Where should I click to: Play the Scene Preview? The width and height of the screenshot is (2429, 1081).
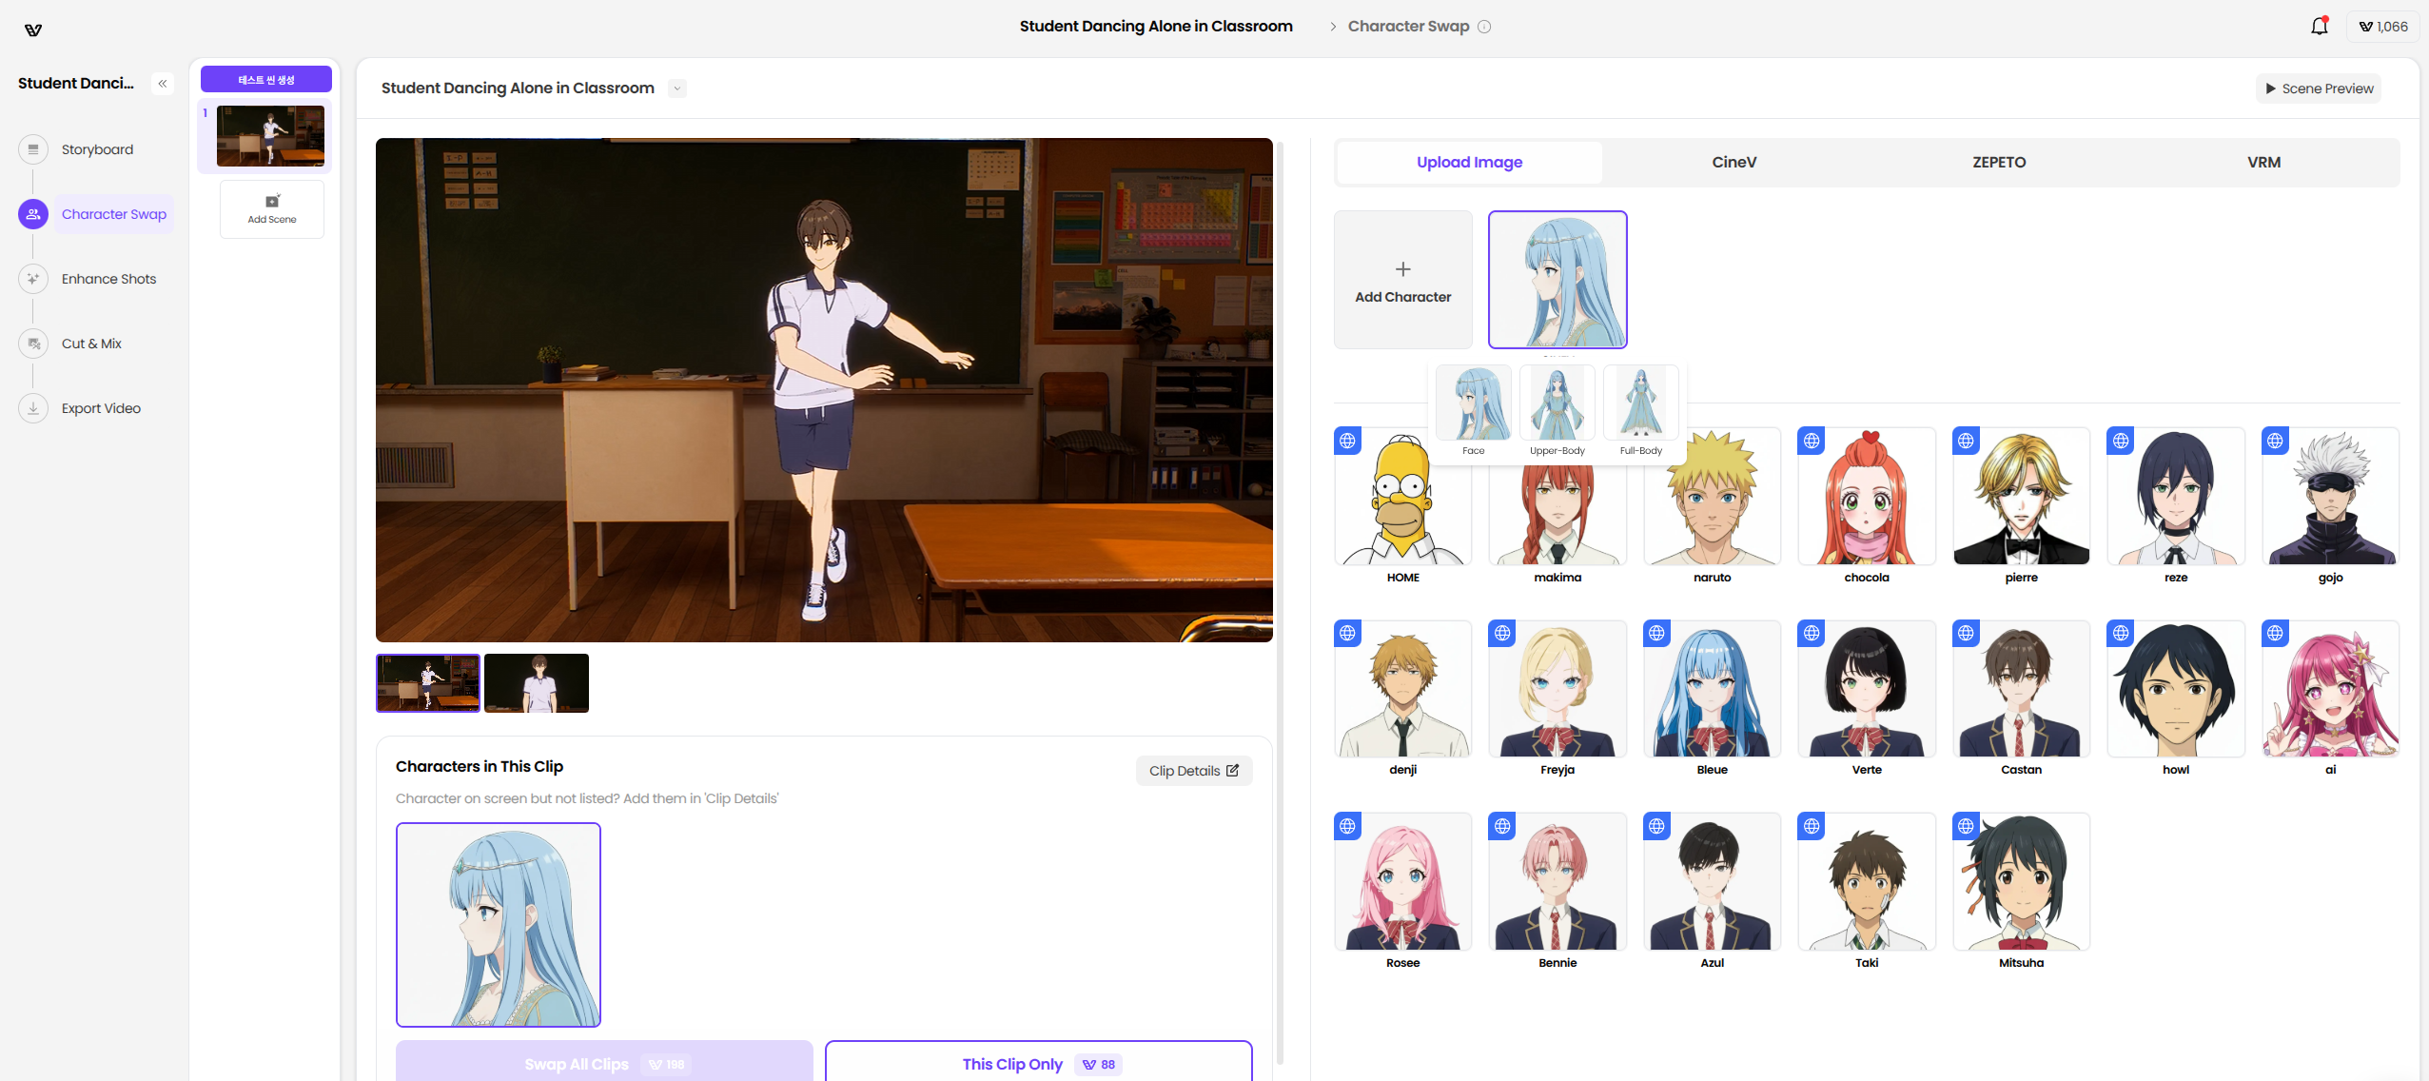pos(2318,88)
